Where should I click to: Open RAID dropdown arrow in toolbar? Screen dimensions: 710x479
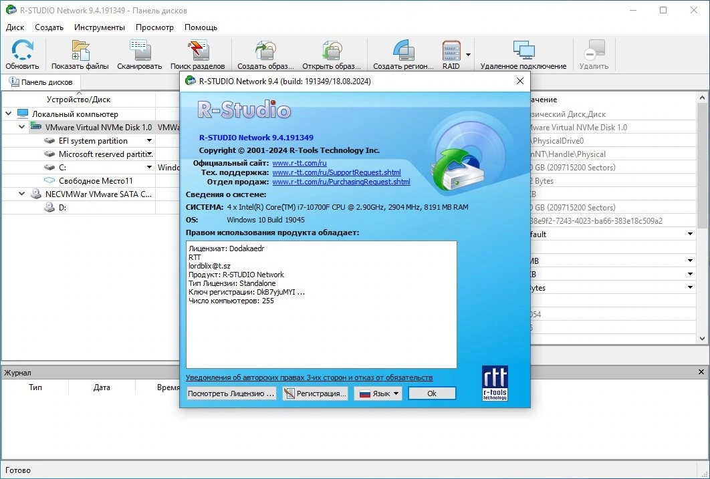pos(468,55)
